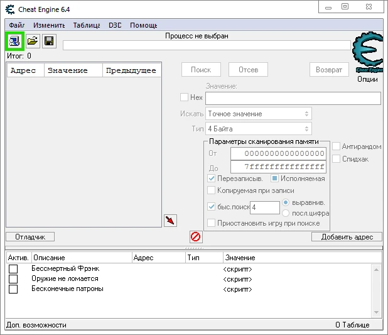Viewport: 388px width, 335px height.
Task: Click Описание column header in table
Action: [x=82, y=258]
